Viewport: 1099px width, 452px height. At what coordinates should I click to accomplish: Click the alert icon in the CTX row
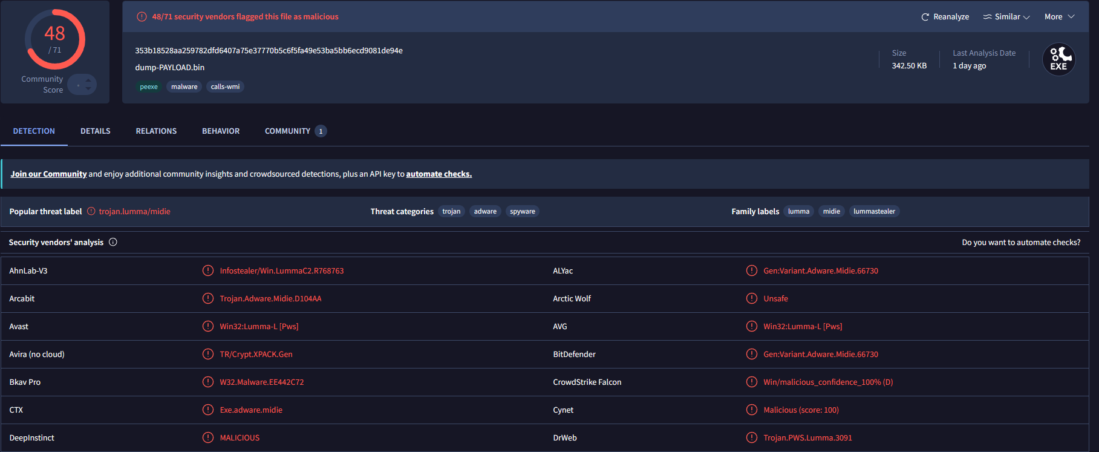pyautogui.click(x=208, y=410)
